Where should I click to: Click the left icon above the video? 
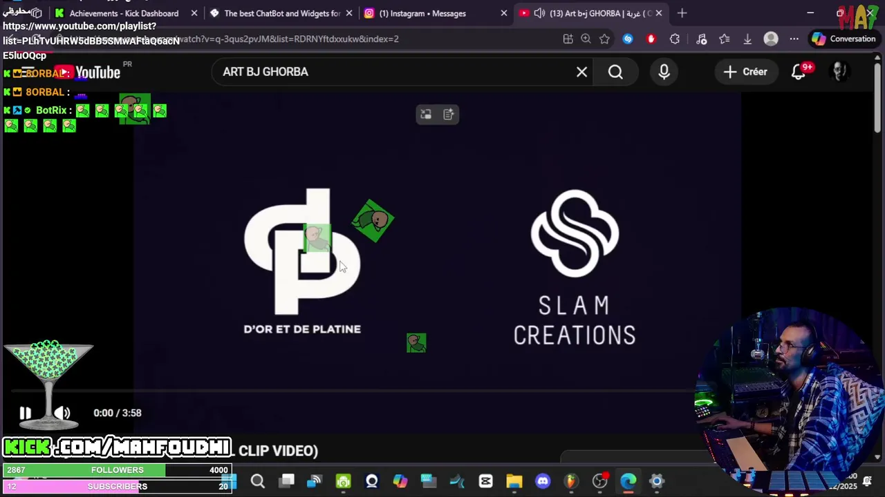pyautogui.click(x=426, y=115)
